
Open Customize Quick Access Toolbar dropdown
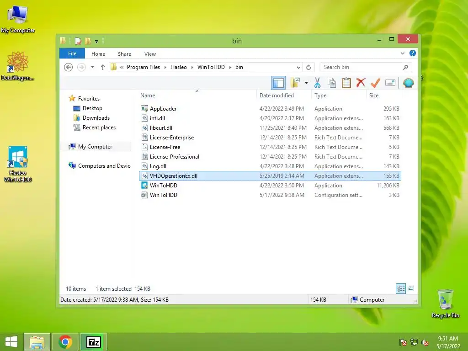[97, 41]
